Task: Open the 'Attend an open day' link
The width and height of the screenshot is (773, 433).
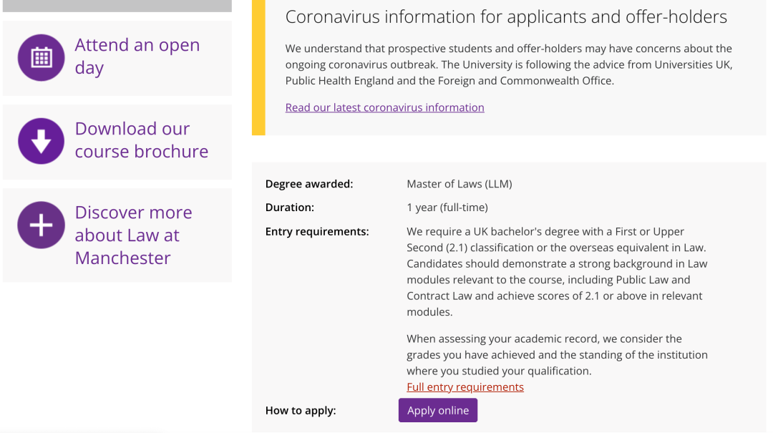Action: point(137,57)
